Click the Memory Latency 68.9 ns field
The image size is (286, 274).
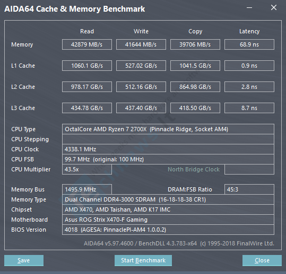(x=249, y=44)
